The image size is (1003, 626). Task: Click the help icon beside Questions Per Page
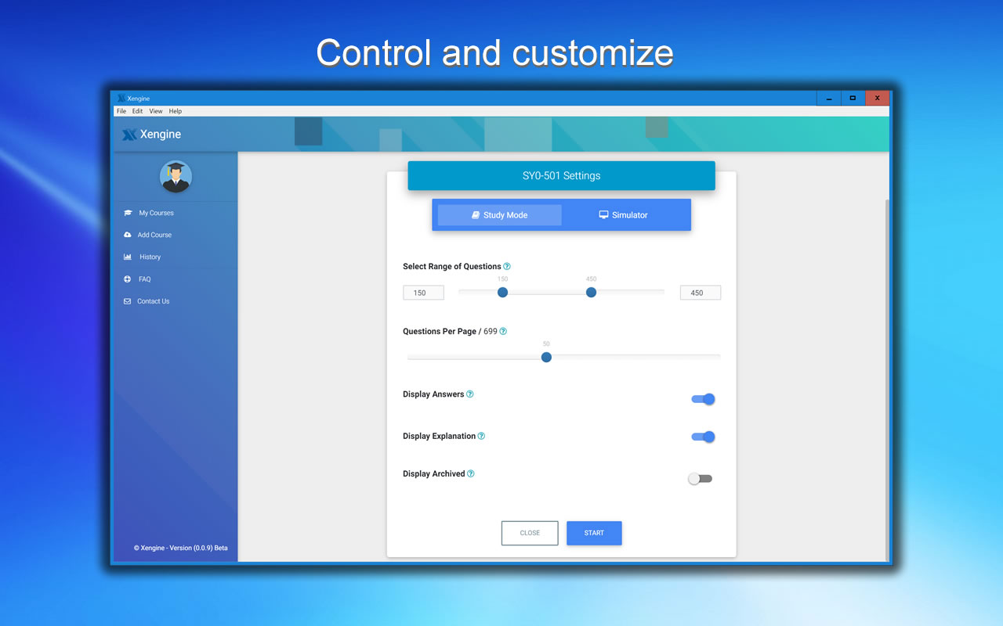pos(502,331)
